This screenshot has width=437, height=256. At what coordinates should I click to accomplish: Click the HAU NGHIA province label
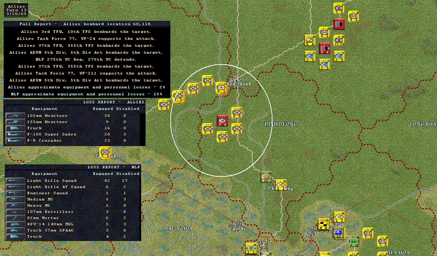(178, 228)
